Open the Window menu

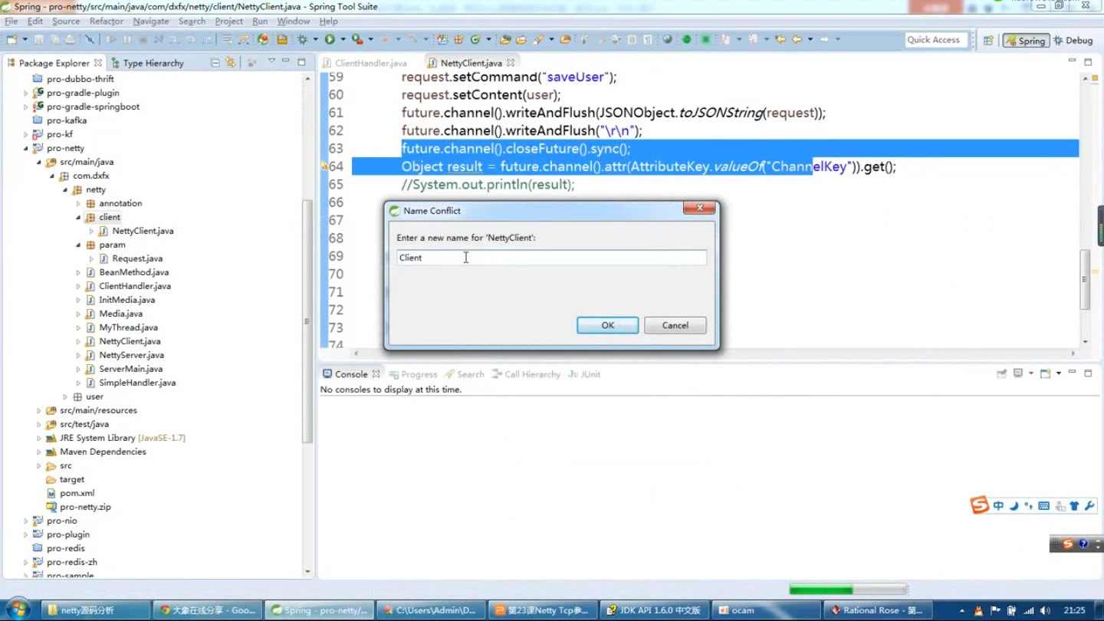coord(293,21)
